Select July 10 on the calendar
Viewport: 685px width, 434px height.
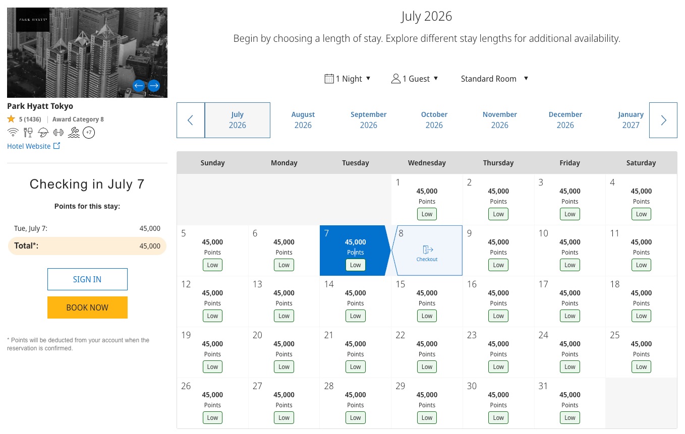[x=570, y=251]
